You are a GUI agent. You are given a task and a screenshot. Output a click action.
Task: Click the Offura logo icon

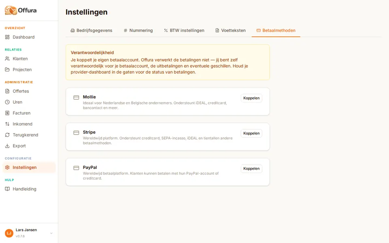(x=11, y=11)
